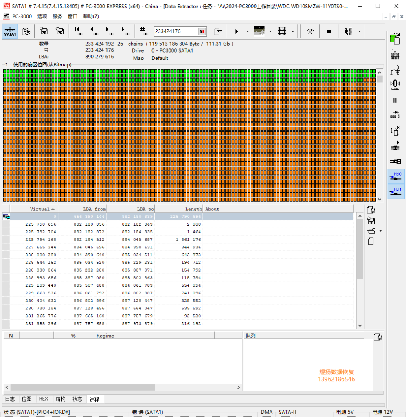Screen dimensions: 406x417
Task: Click the exit (running man) toolbar icon
Action: pyautogui.click(x=348, y=31)
